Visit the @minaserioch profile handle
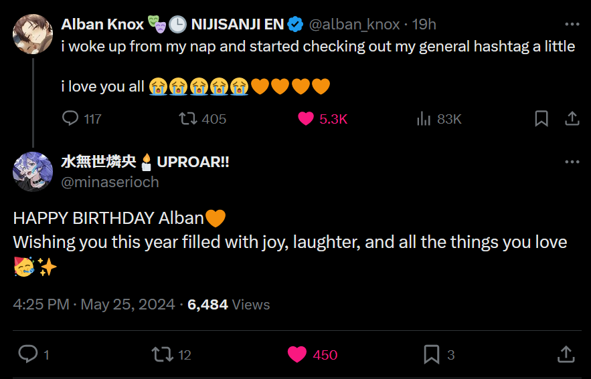 (x=110, y=182)
